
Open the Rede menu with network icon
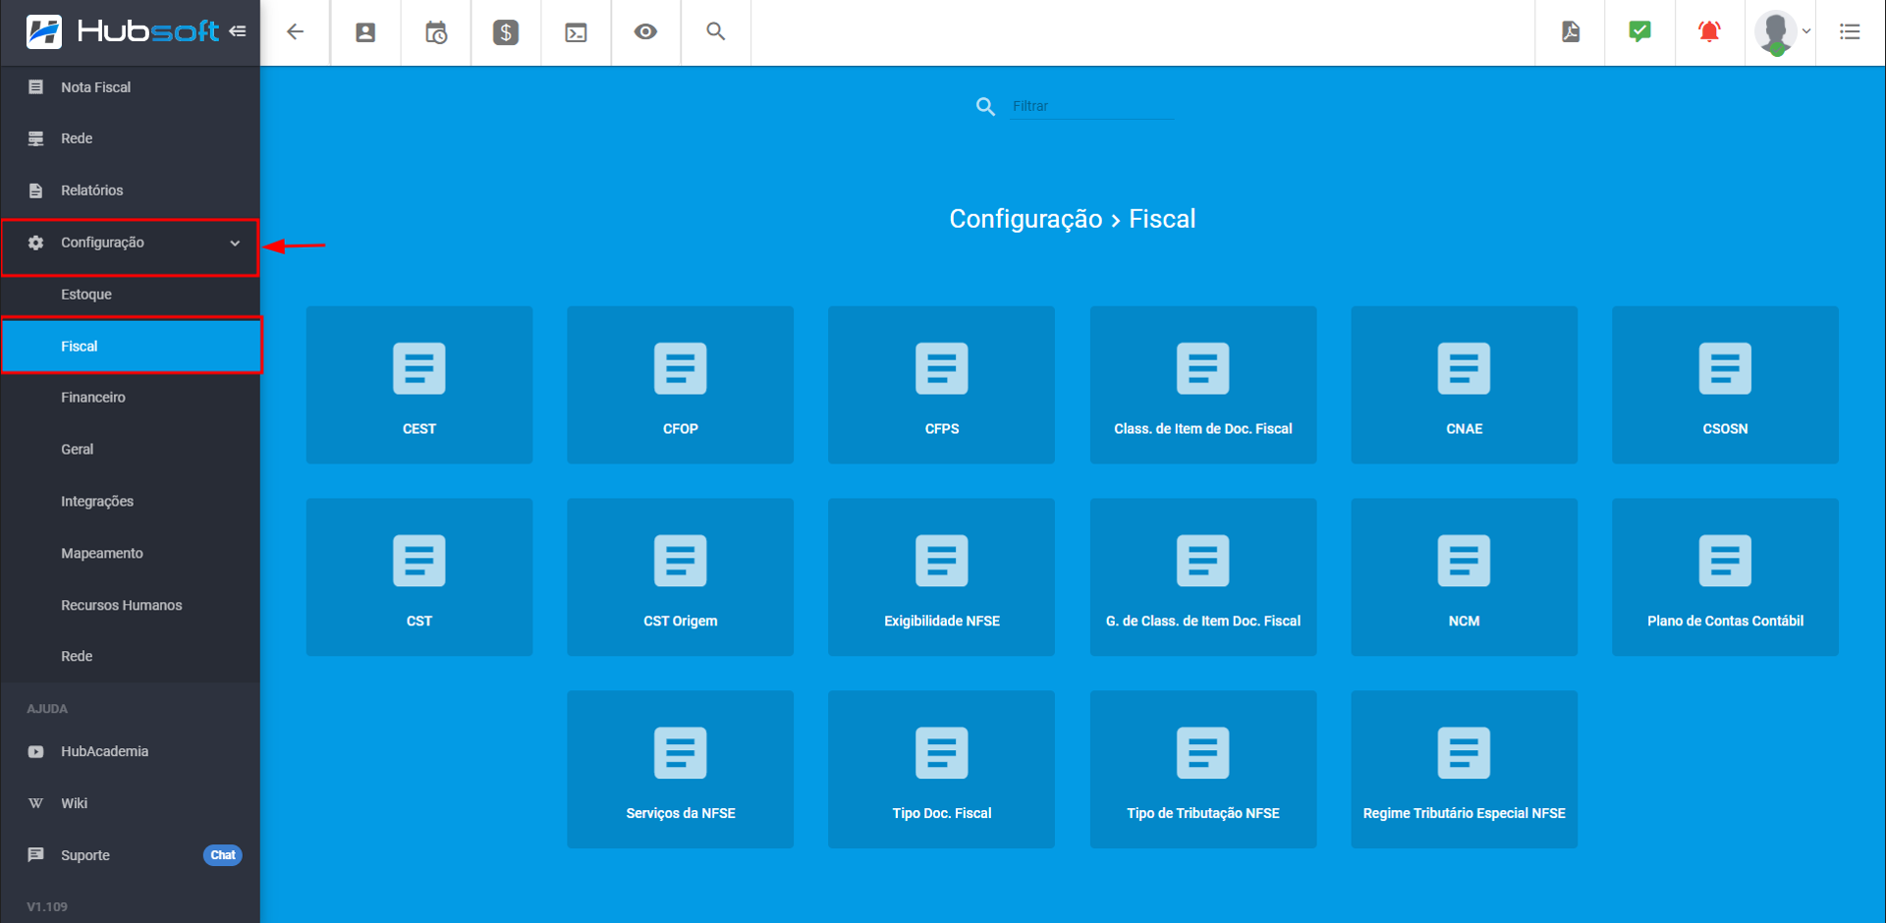coord(130,138)
